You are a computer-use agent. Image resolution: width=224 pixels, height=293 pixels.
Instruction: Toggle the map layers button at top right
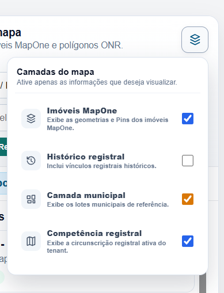pyautogui.click(x=195, y=40)
